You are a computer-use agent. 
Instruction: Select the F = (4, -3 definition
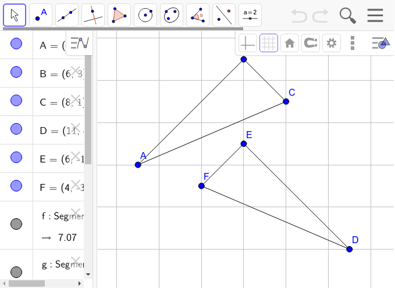click(62, 187)
